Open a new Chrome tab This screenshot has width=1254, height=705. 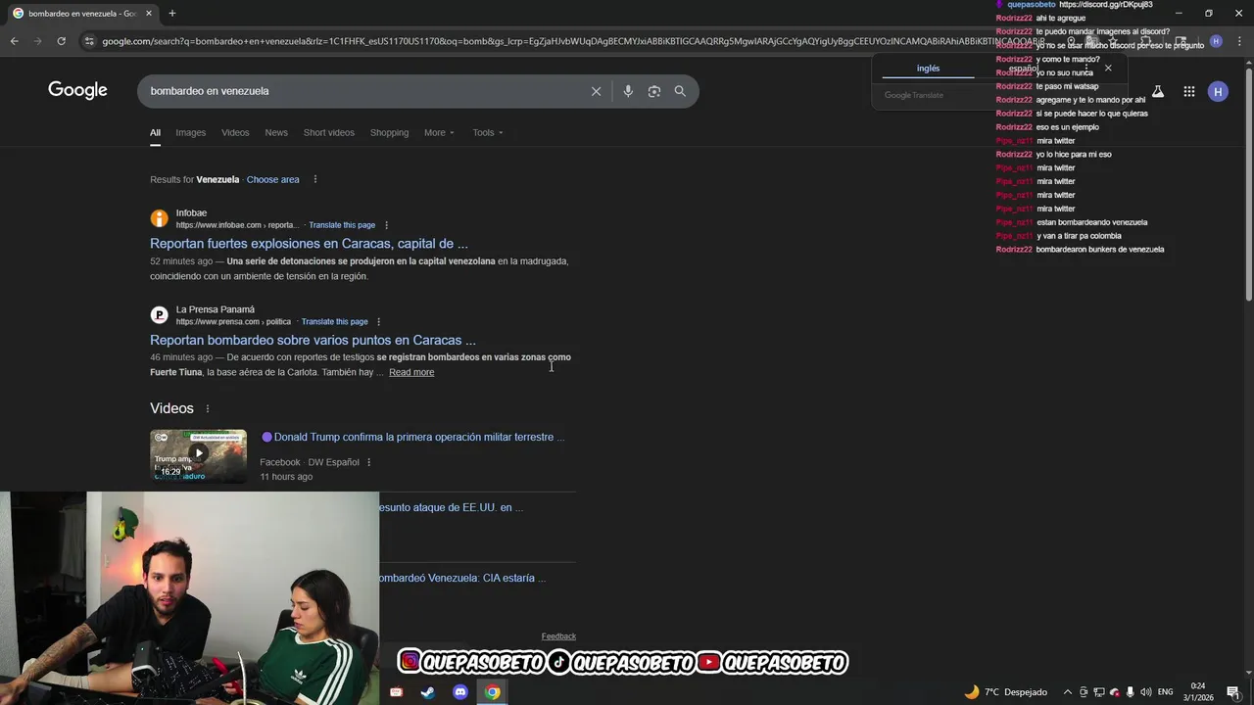[171, 14]
